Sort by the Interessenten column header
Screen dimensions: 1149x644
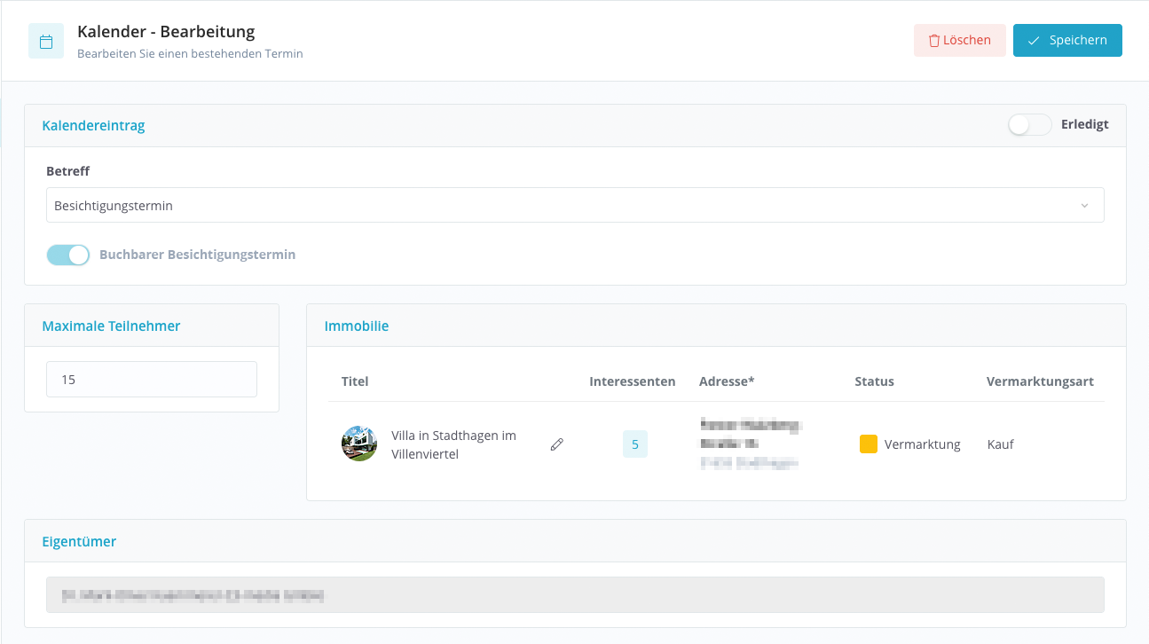point(632,381)
